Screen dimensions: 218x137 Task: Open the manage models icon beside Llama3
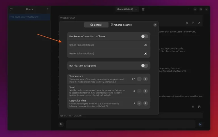pos(143,9)
